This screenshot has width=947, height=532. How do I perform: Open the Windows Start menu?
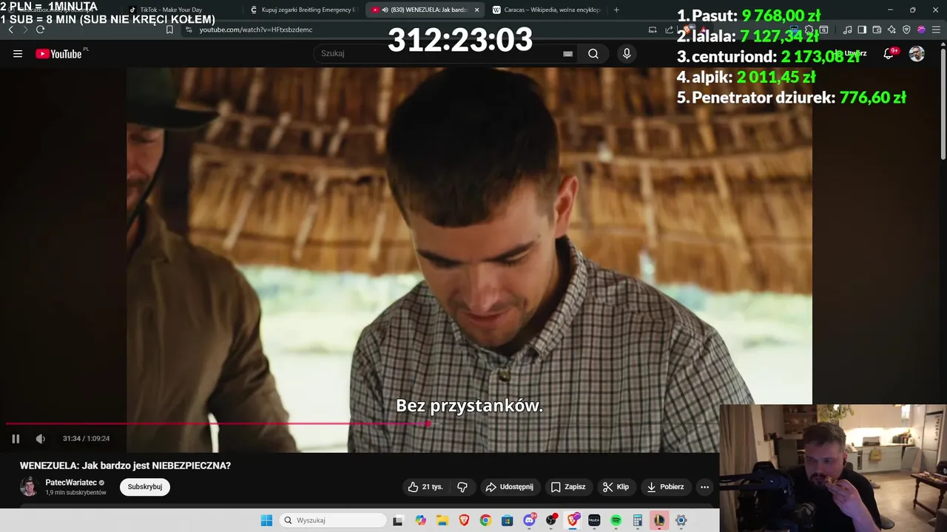(266, 520)
